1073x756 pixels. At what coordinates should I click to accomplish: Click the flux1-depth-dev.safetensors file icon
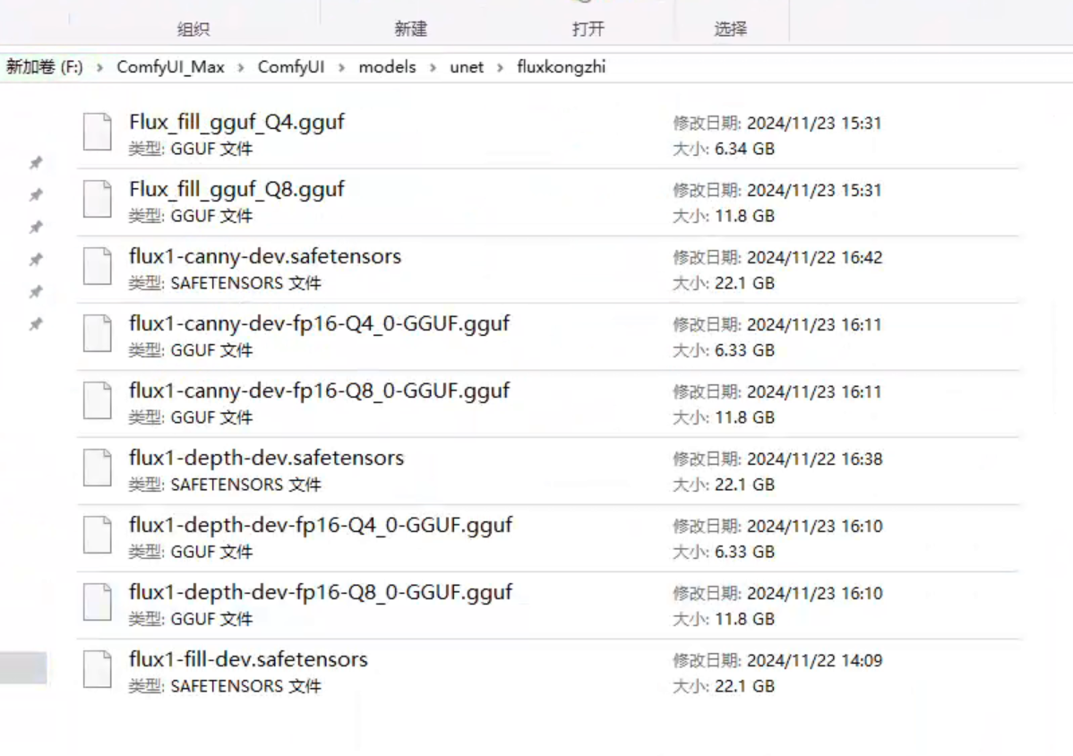[x=98, y=468]
